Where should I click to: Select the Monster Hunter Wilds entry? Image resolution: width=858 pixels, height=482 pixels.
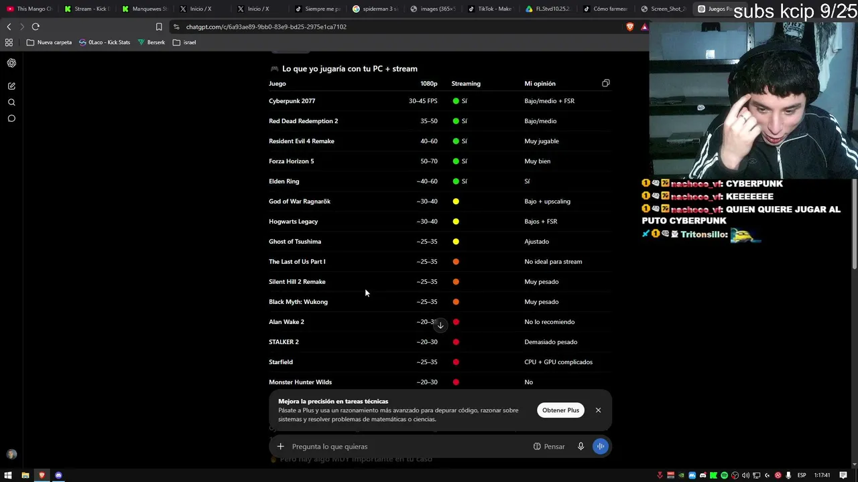tap(300, 382)
